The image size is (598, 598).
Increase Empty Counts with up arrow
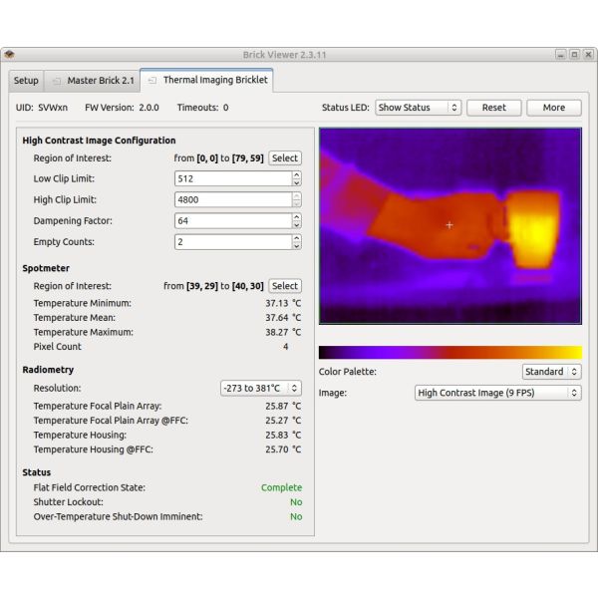[x=297, y=238]
